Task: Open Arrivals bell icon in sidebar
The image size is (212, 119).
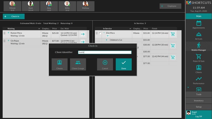Action: coord(199,34)
